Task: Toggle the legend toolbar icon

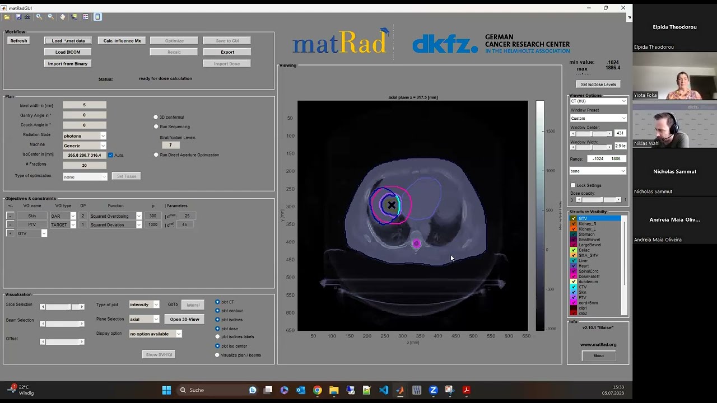Action: 86,17
